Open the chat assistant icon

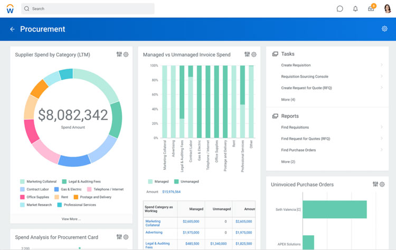(340, 8)
